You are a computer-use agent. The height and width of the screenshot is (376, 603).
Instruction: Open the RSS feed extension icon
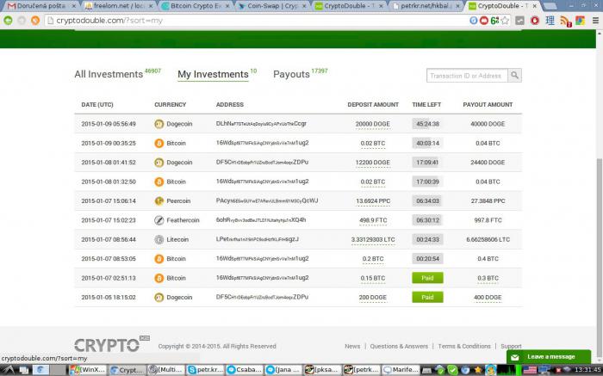(565, 21)
